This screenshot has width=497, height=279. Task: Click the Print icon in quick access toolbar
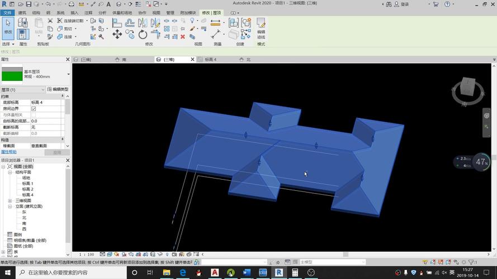71,4
